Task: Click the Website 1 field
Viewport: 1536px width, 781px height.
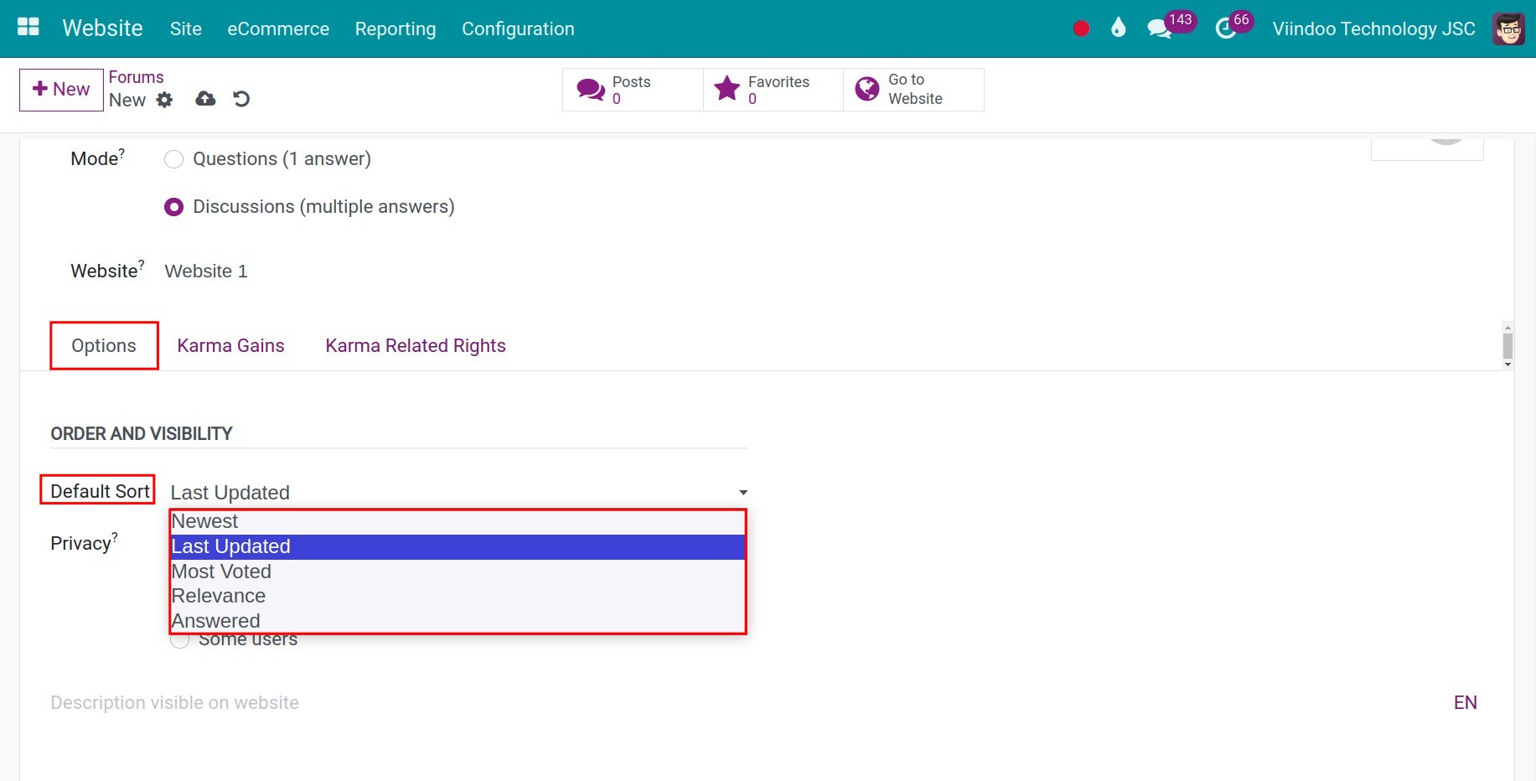Action: 206,272
